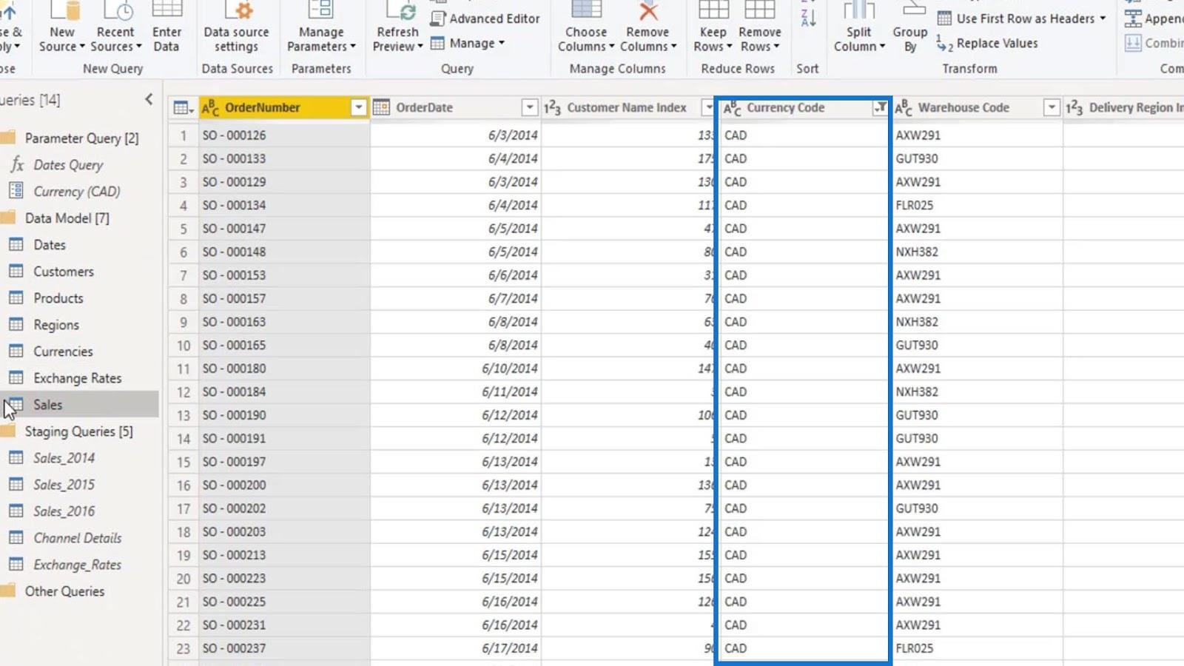Screen dimensions: 1184x666
Task: Click the Remove Columns icon
Action: point(648,10)
